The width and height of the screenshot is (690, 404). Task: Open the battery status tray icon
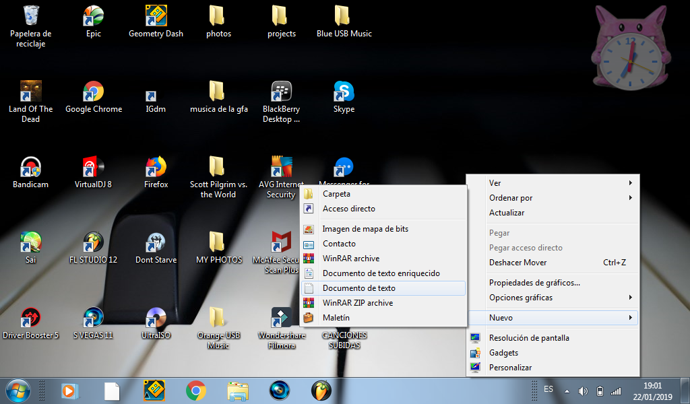(x=599, y=391)
